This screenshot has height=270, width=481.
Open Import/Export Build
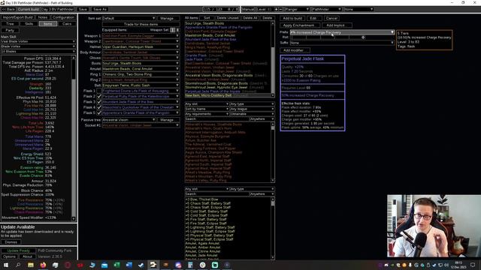(x=17, y=17)
